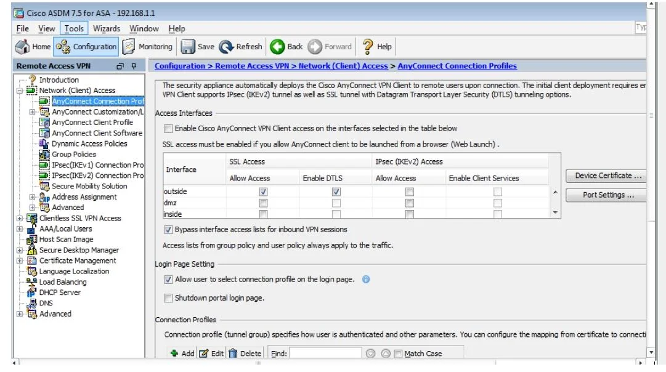Click the Refresh arrow icon
666x372 pixels.
click(x=226, y=47)
